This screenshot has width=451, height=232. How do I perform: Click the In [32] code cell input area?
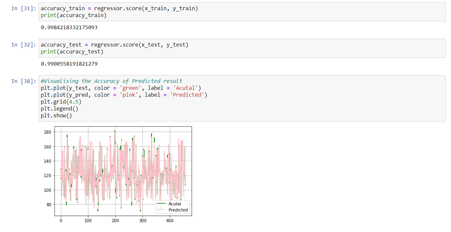[242, 48]
